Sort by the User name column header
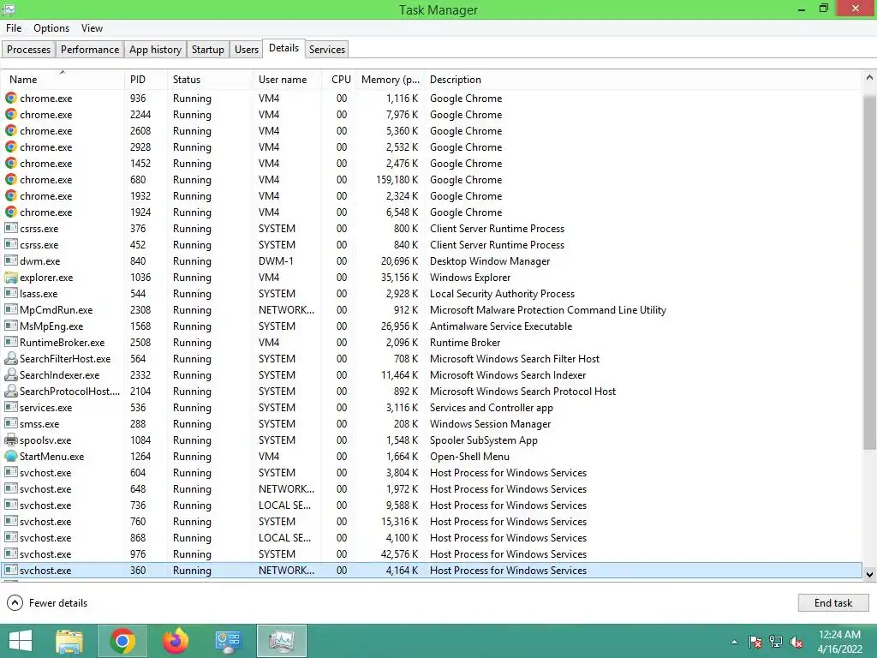 click(288, 80)
